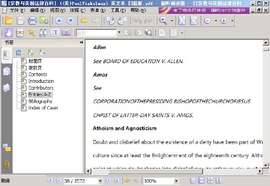270x186 pixels.
Task: Open the zoom in dropdown arrow
Action: 232,21
